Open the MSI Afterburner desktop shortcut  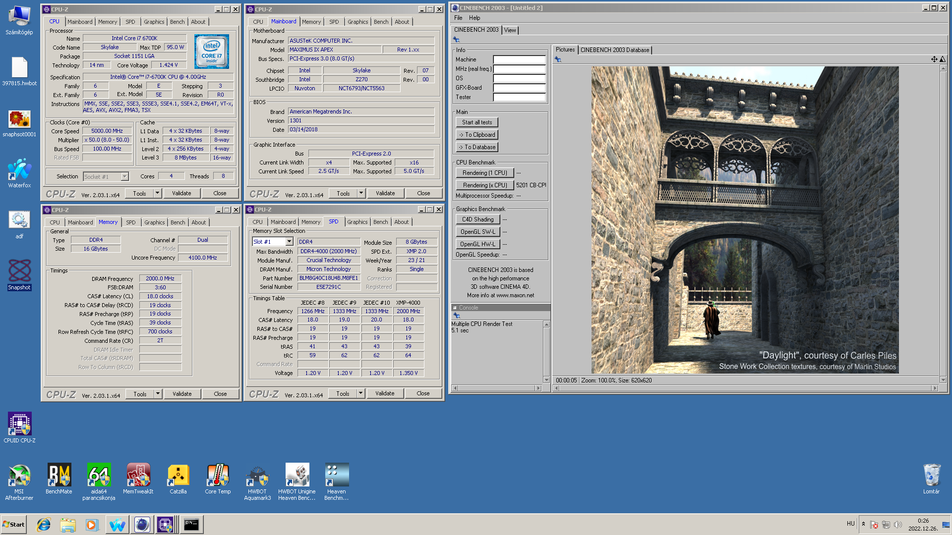[19, 481]
